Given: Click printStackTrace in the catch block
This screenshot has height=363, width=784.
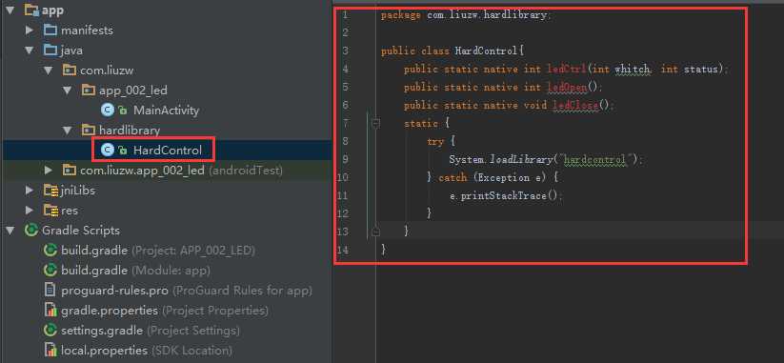Looking at the screenshot, I should 504,195.
